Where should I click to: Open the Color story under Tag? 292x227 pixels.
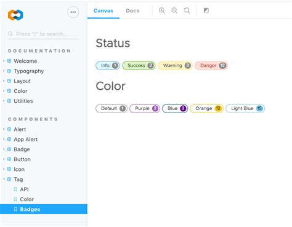[26, 199]
